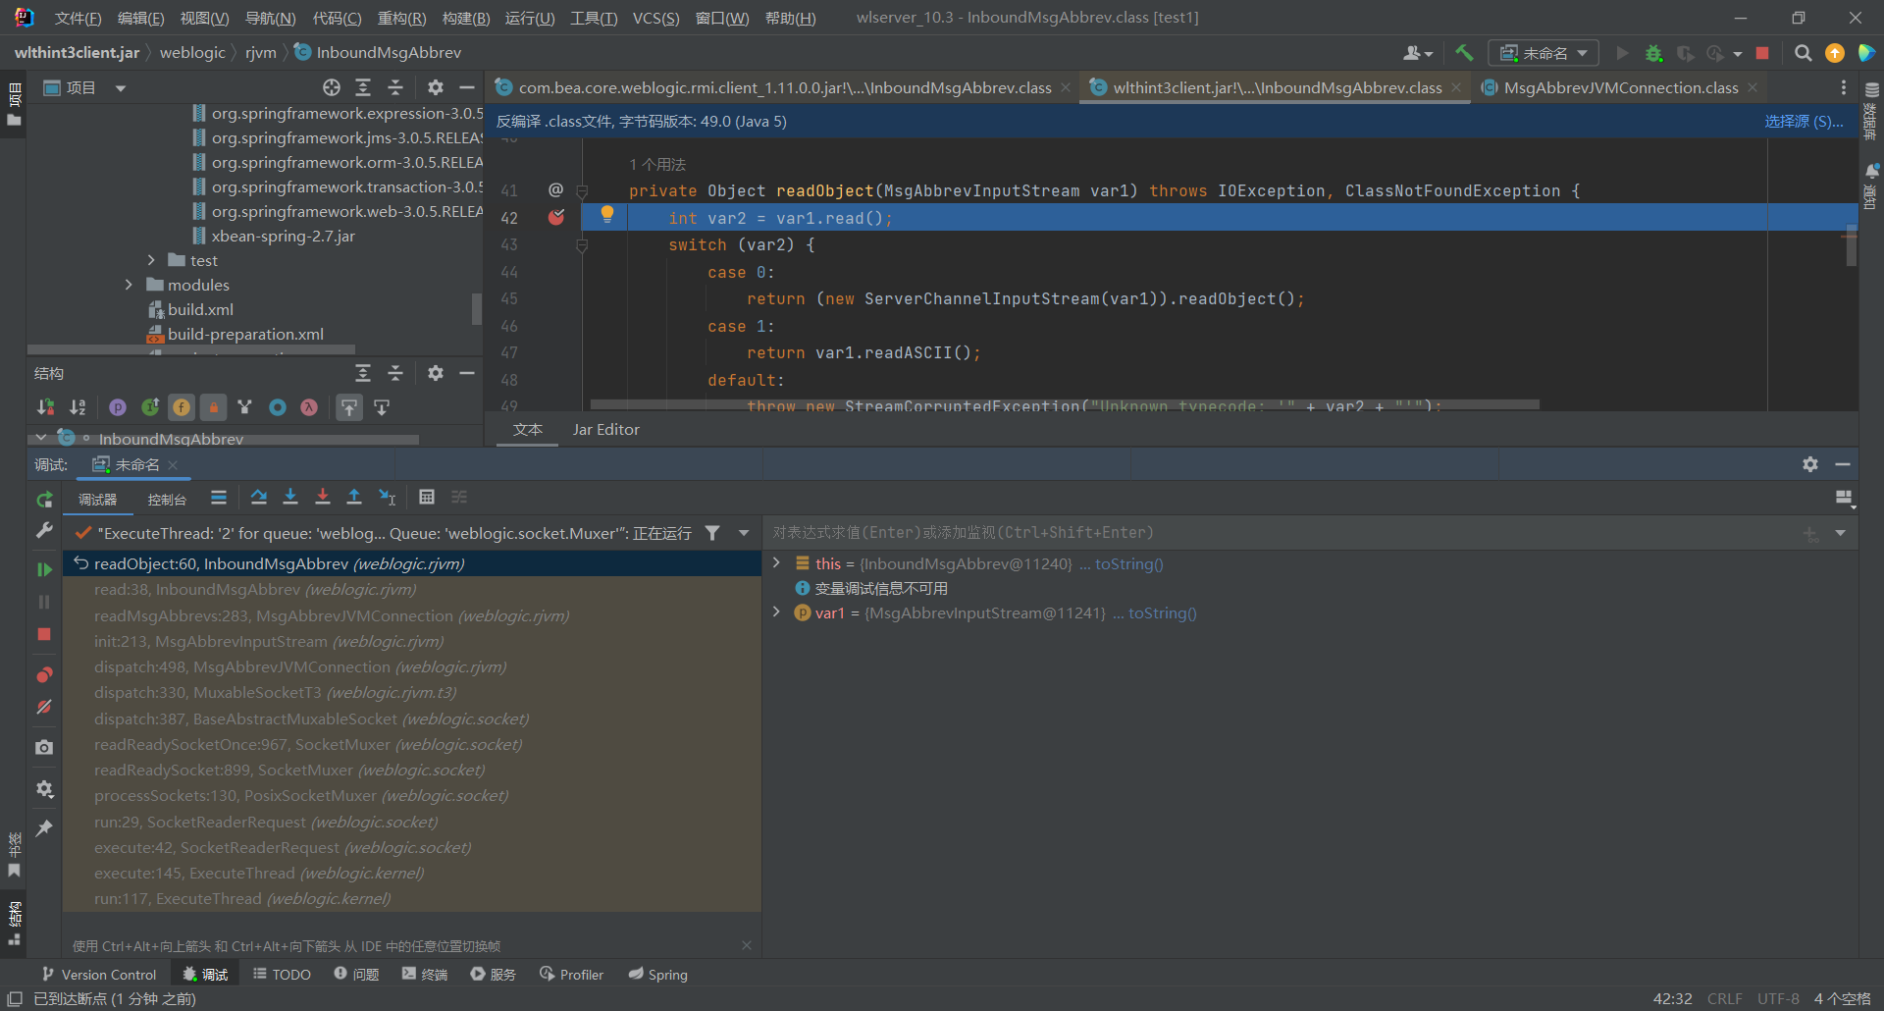The image size is (1884, 1011).
Task: Open the Profiler tool window button
Action: point(571,975)
